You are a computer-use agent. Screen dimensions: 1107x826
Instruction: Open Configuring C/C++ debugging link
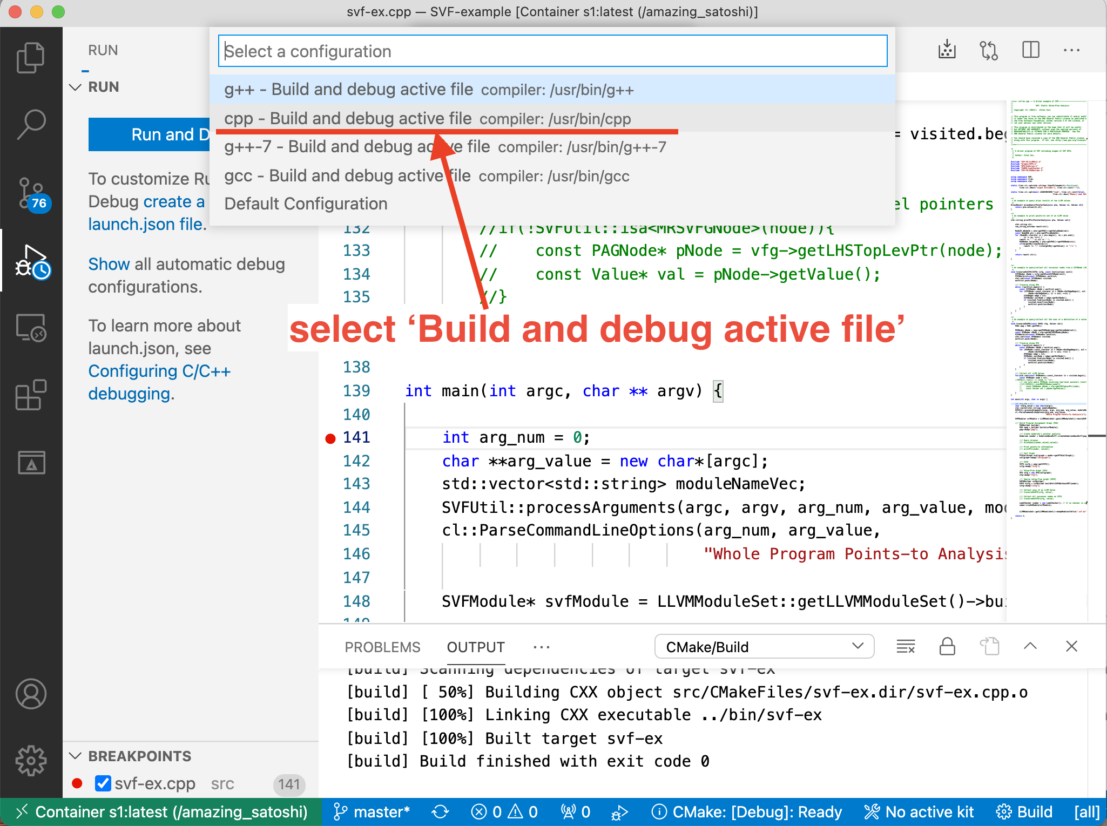(159, 382)
